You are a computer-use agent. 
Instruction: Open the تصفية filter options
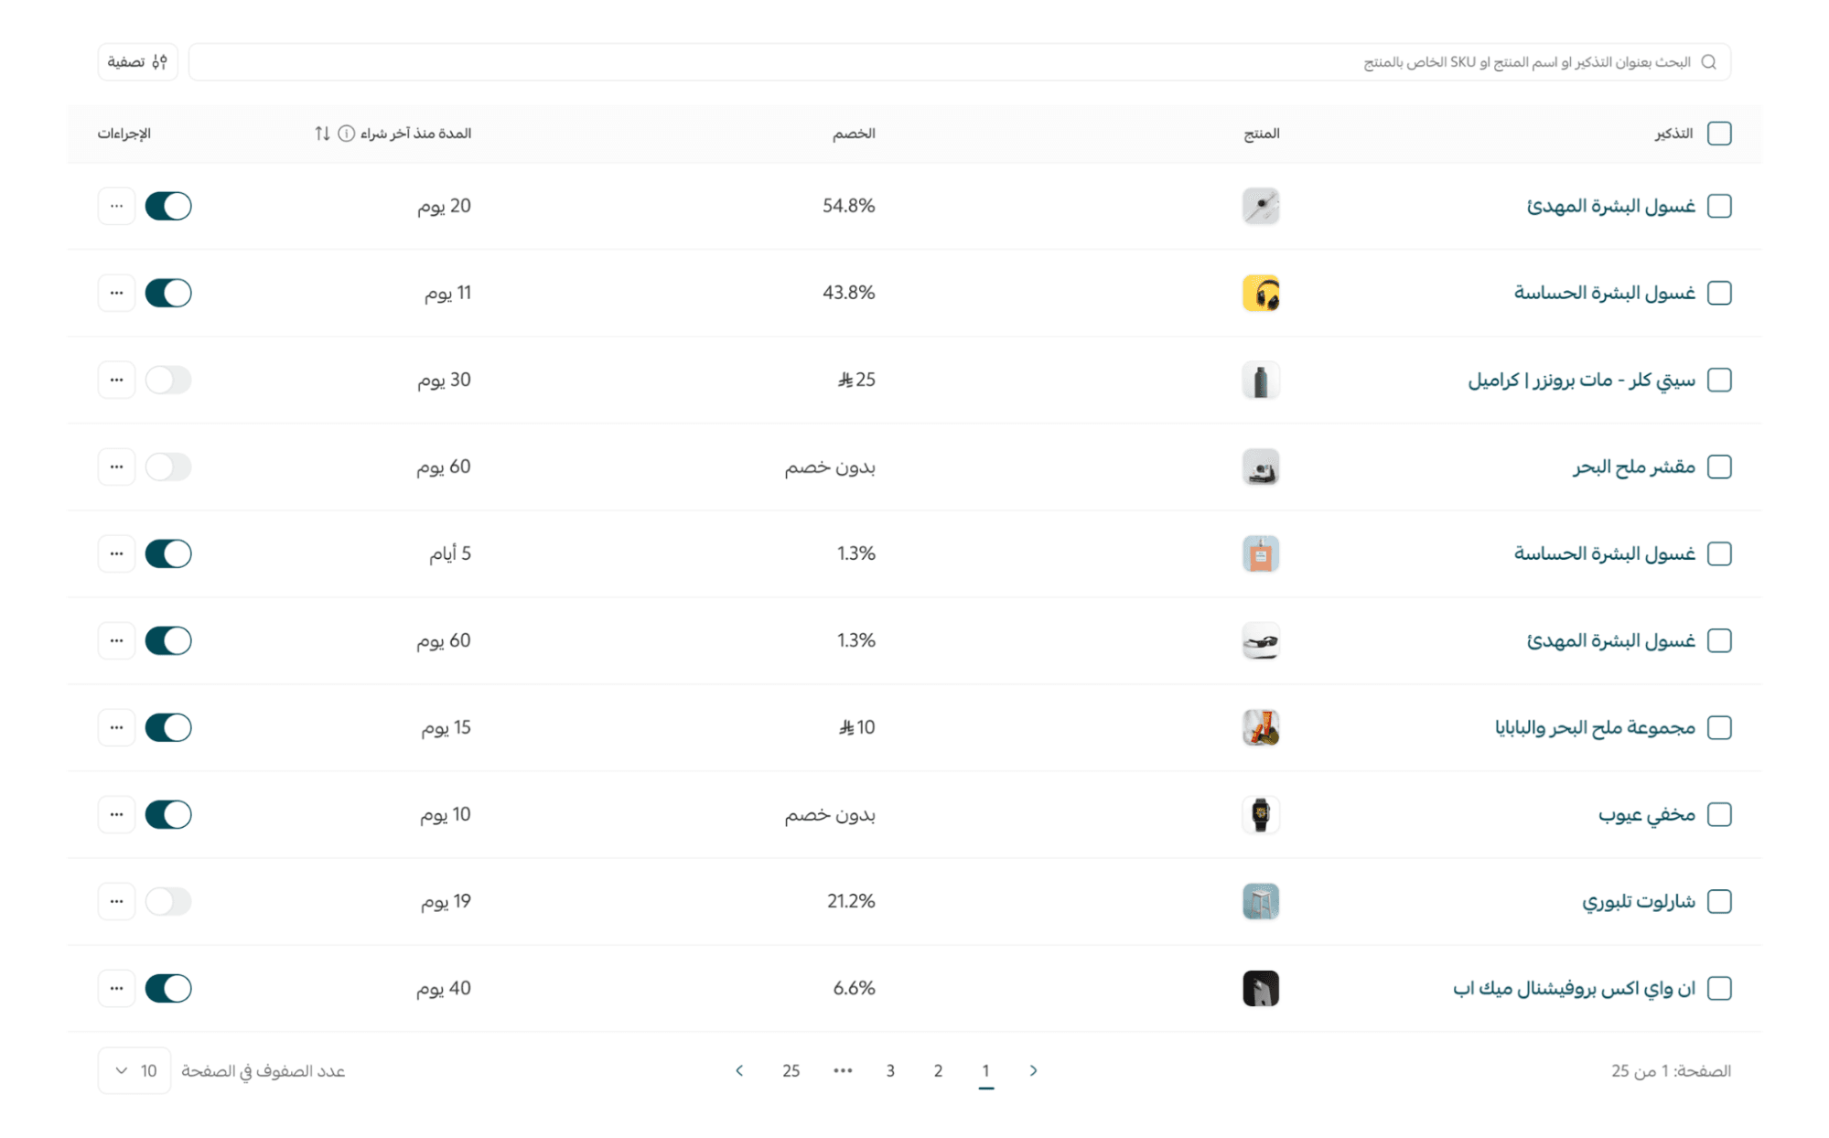point(137,62)
